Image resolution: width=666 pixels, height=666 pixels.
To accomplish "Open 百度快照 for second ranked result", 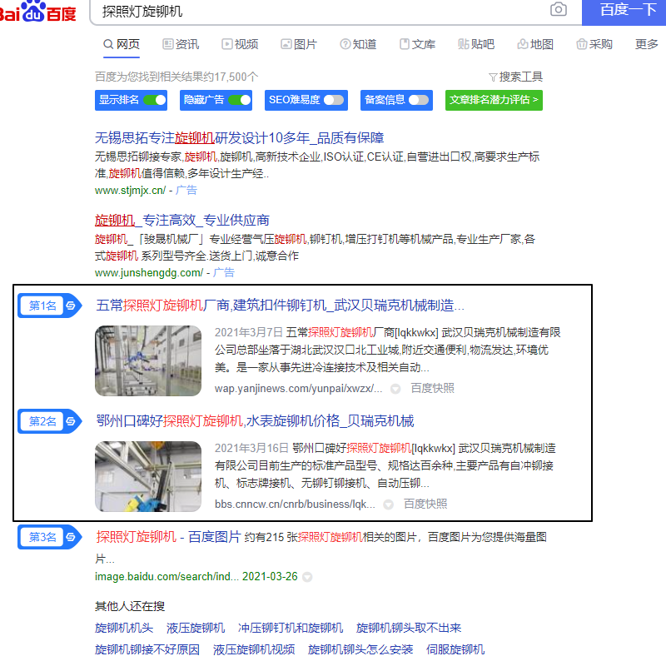I will click(425, 504).
